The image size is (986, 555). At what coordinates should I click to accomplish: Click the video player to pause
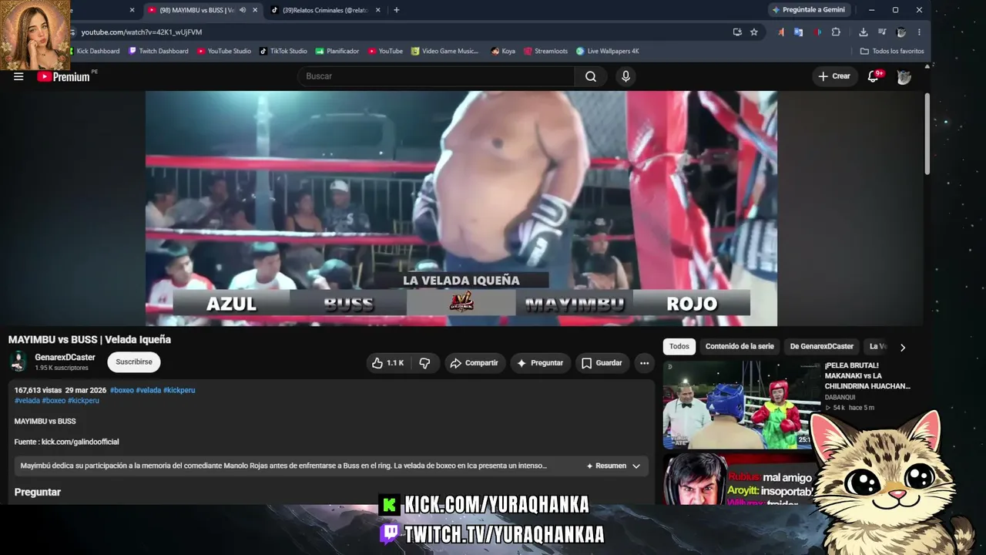[461, 208]
